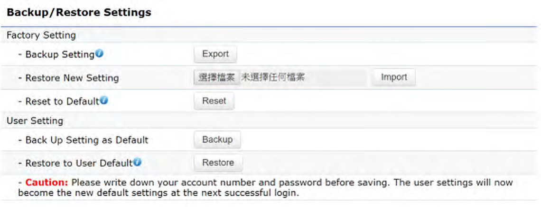Click the red Caution word

click(x=47, y=182)
